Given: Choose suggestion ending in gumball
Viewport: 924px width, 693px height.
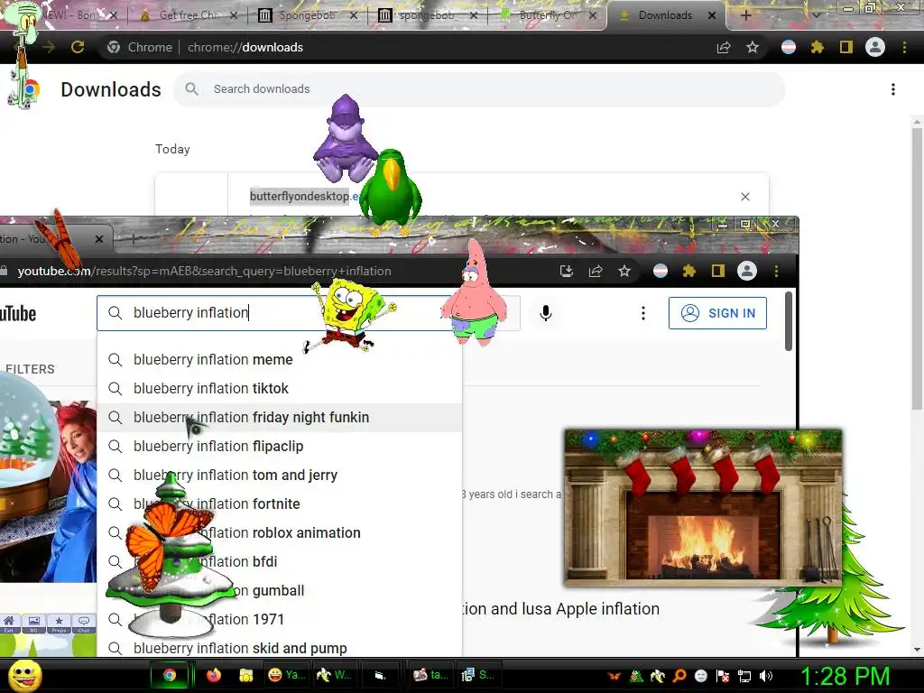Looking at the screenshot, I should tap(280, 590).
